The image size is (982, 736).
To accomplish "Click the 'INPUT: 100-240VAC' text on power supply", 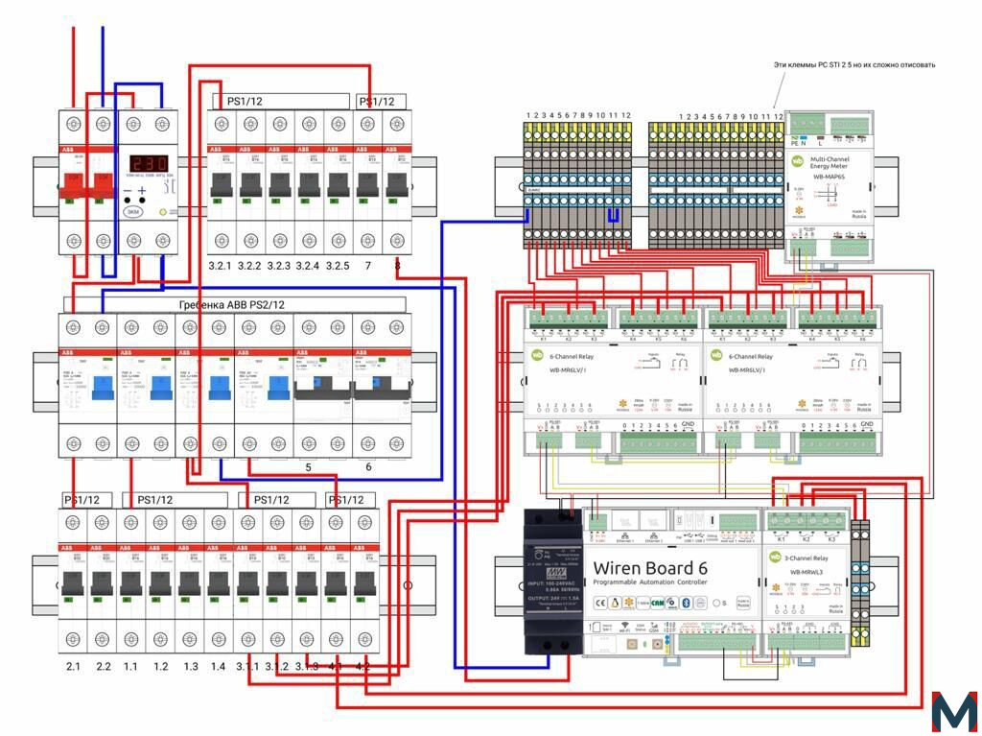I will tap(553, 583).
